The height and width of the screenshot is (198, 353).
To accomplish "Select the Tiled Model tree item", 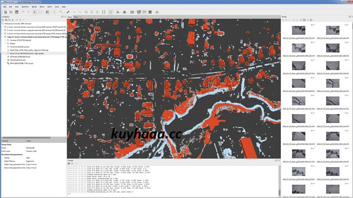I will pyautogui.click(x=18, y=60).
